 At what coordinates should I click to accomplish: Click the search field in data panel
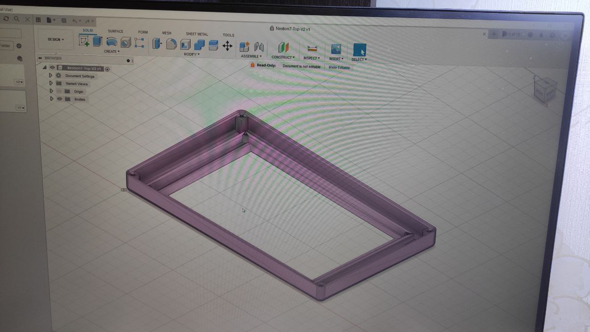11,34
